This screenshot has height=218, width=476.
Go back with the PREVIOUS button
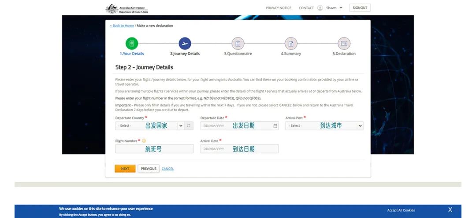[x=149, y=169]
